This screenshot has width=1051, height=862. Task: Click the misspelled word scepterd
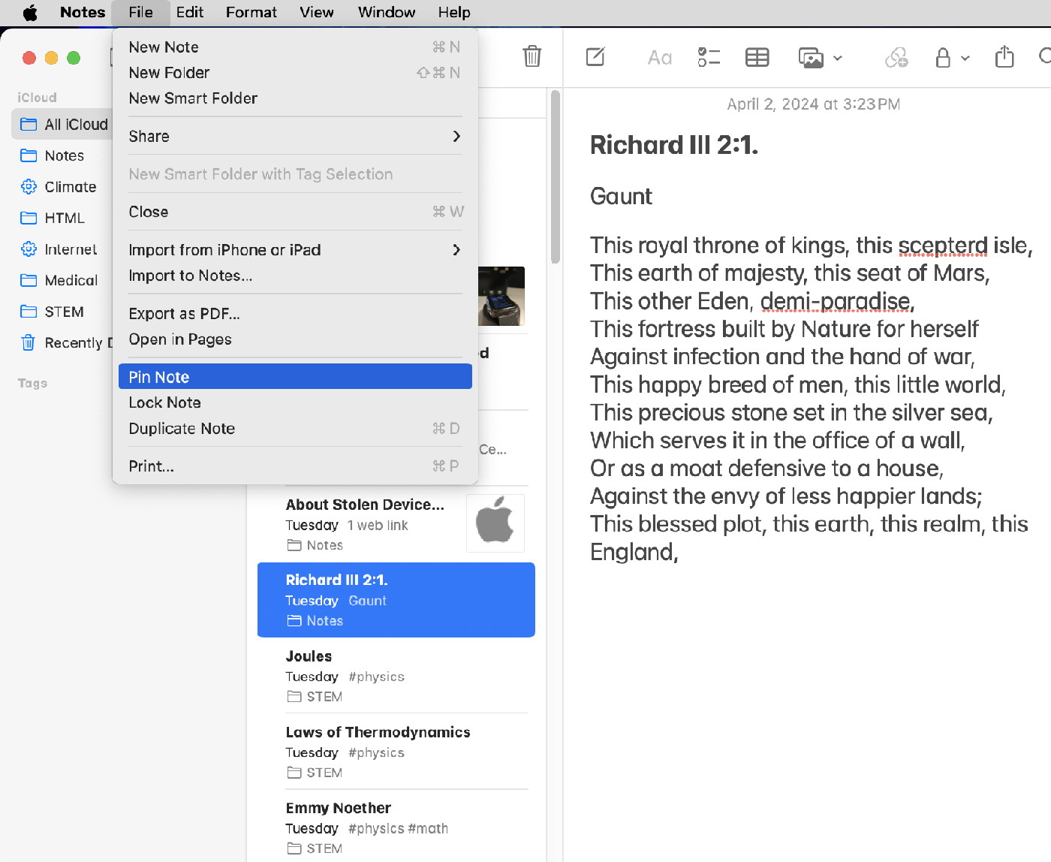pyautogui.click(x=943, y=246)
